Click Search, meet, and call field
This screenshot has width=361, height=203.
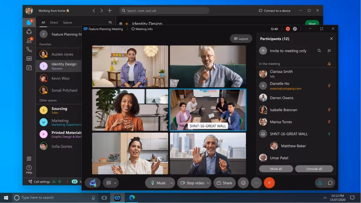pyautogui.click(x=164, y=11)
